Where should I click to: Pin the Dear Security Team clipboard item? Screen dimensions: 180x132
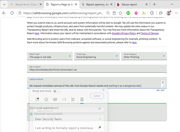pyautogui.click(x=100, y=127)
